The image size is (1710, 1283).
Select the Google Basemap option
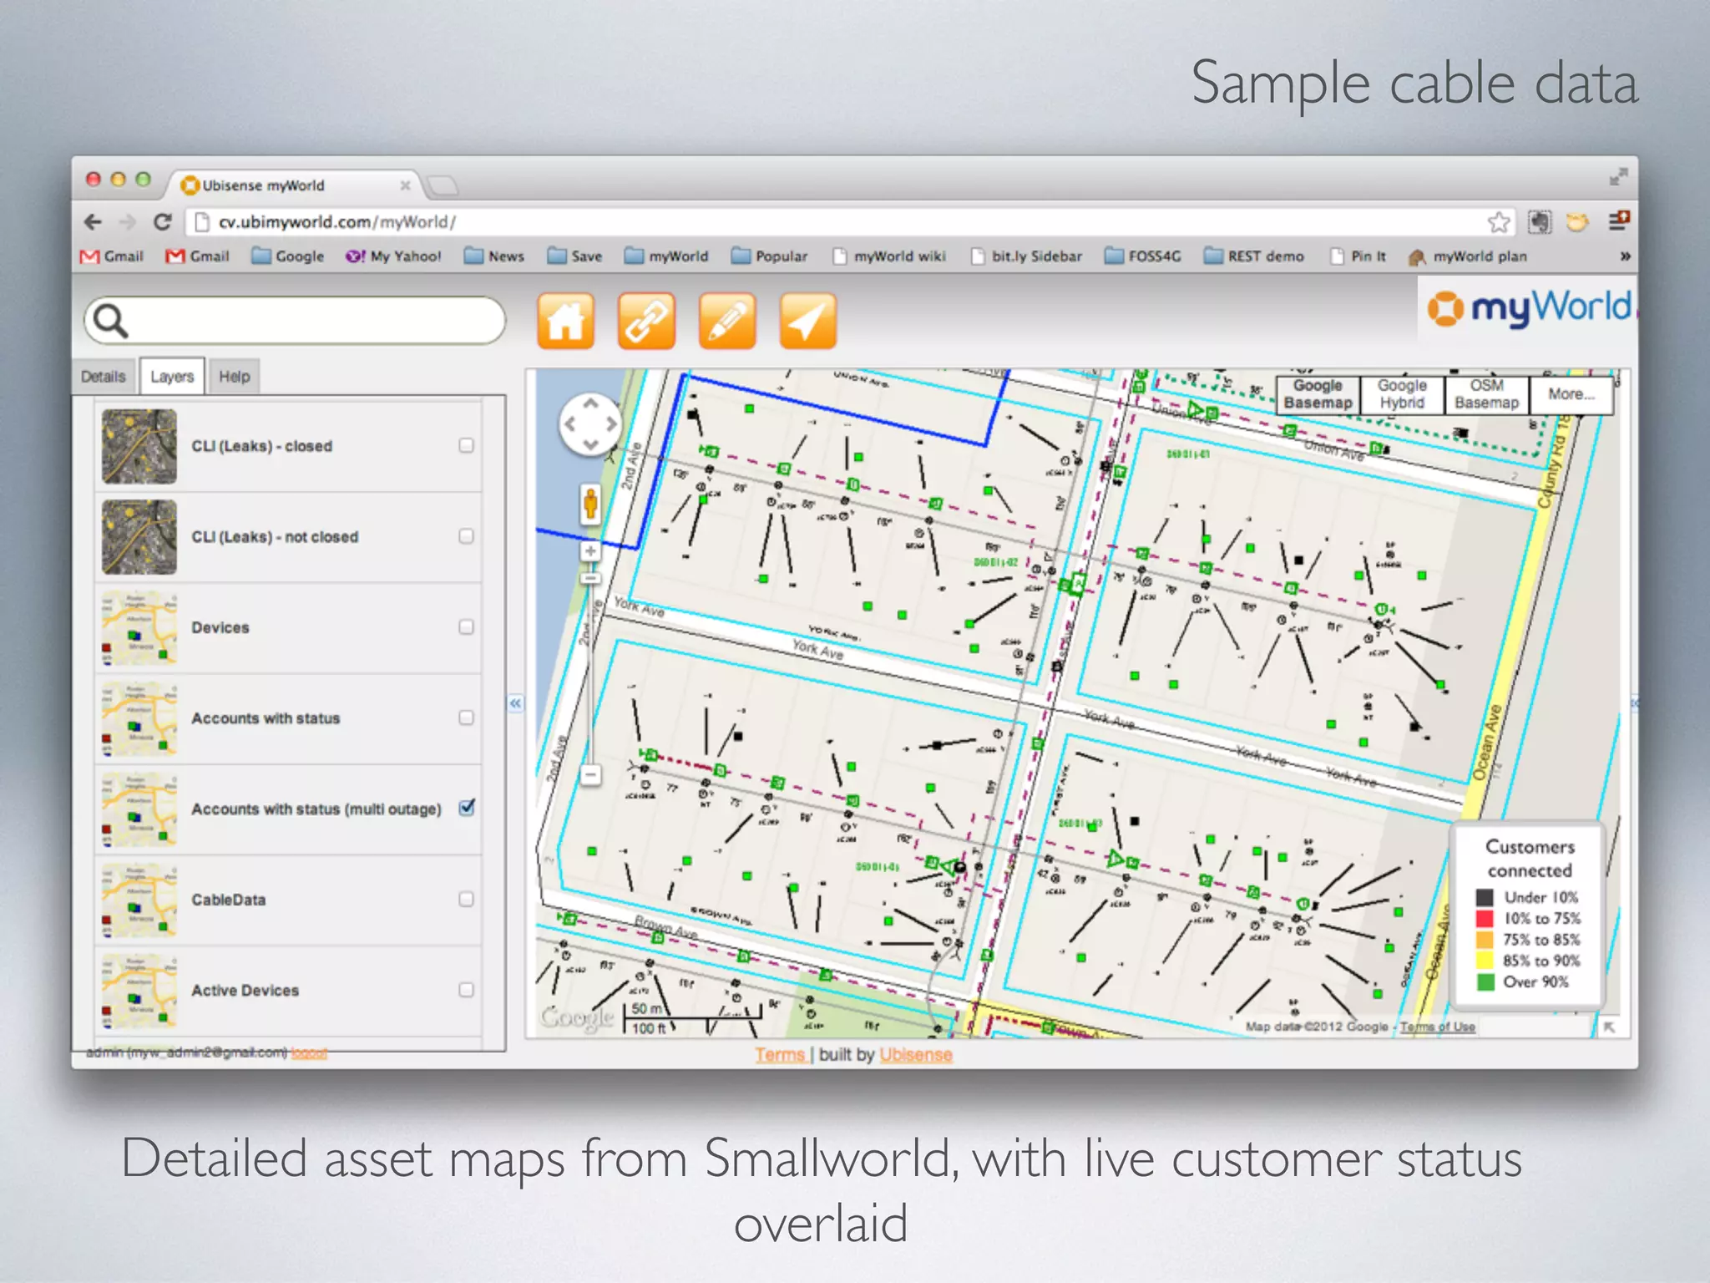click(x=1318, y=394)
